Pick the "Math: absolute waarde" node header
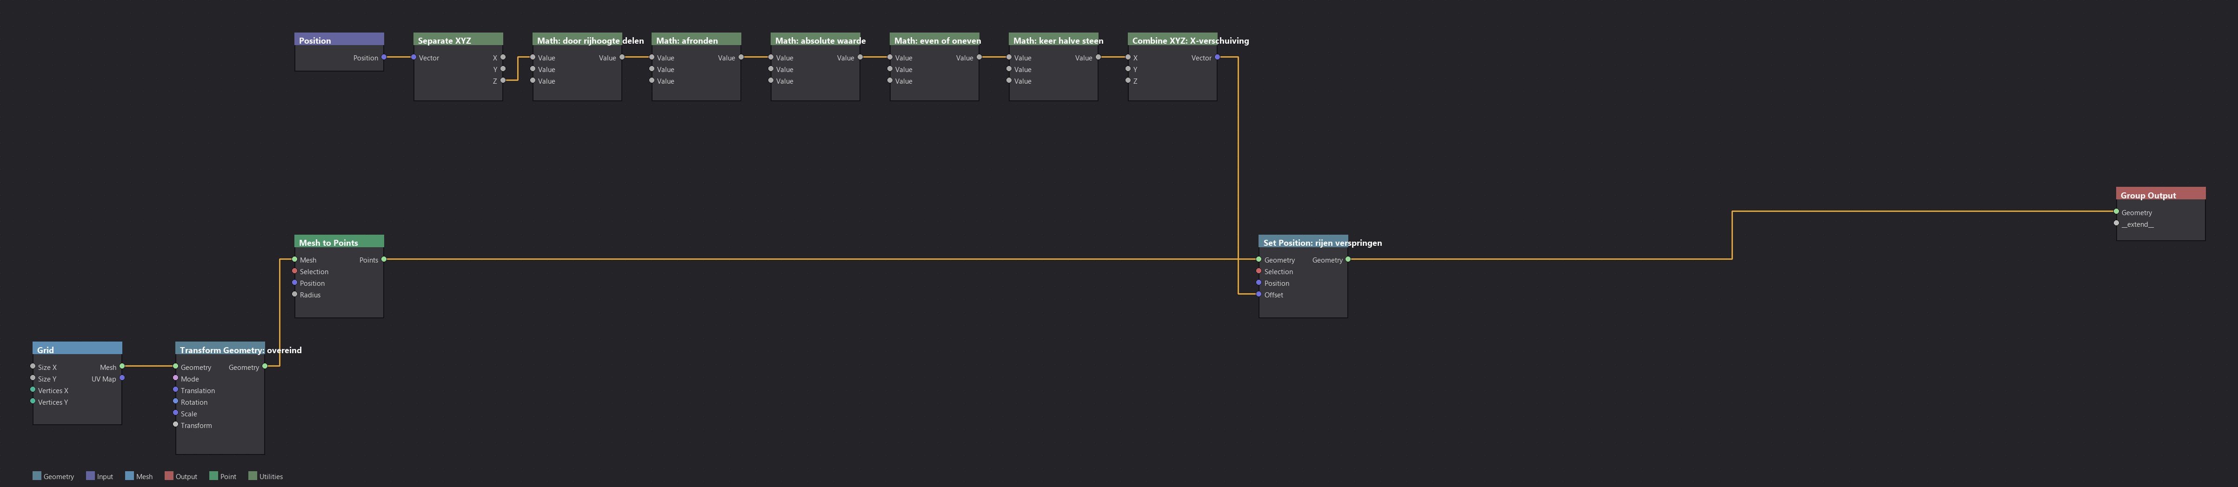Screen dimensions: 2238x487 coord(815,39)
